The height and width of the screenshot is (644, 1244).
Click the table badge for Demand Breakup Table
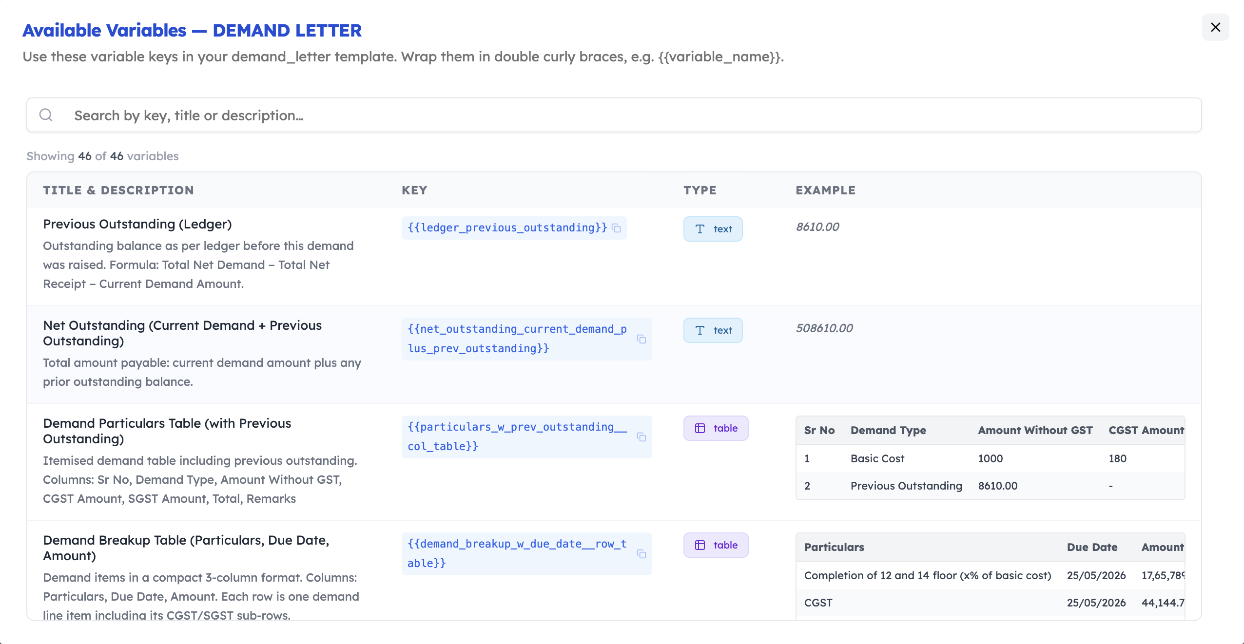pos(716,545)
